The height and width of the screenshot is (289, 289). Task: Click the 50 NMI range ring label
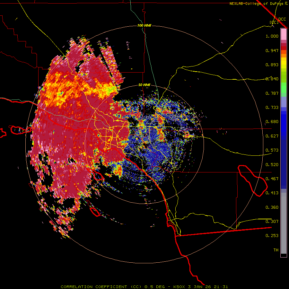(144, 85)
